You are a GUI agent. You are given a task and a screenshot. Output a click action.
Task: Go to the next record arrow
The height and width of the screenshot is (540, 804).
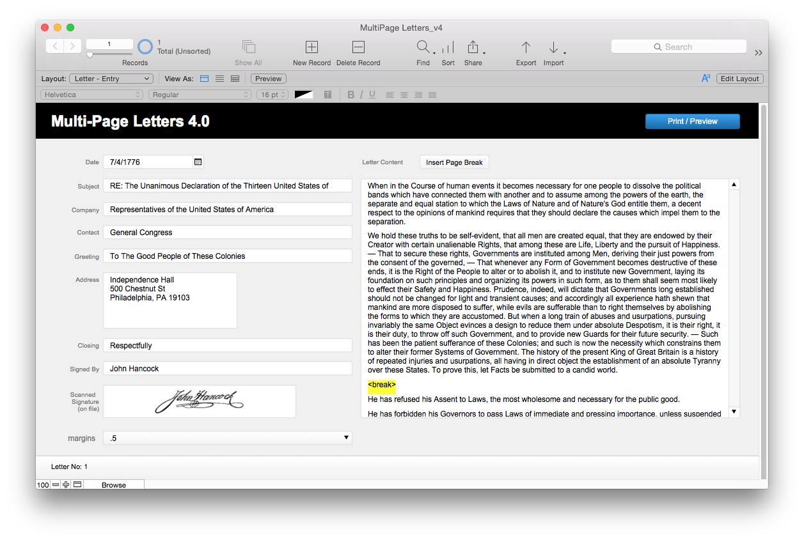tap(72, 45)
